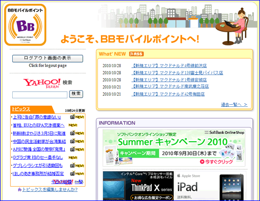Click the Click for logout page text

coord(48,66)
